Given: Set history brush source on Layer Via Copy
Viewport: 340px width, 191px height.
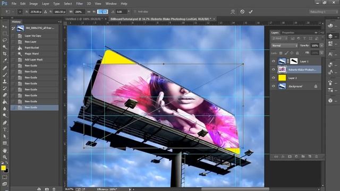Looking at the screenshot, I should coord(13,36).
